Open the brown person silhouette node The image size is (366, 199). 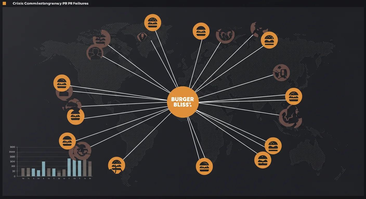(x=95, y=53)
